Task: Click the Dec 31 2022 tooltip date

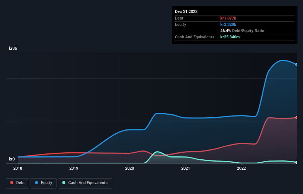Action: tap(186, 11)
